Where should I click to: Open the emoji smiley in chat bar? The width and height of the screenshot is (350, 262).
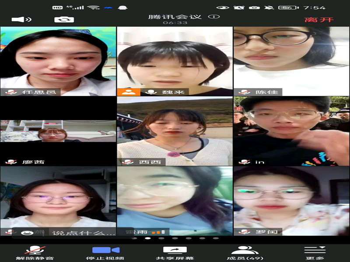tap(27, 233)
